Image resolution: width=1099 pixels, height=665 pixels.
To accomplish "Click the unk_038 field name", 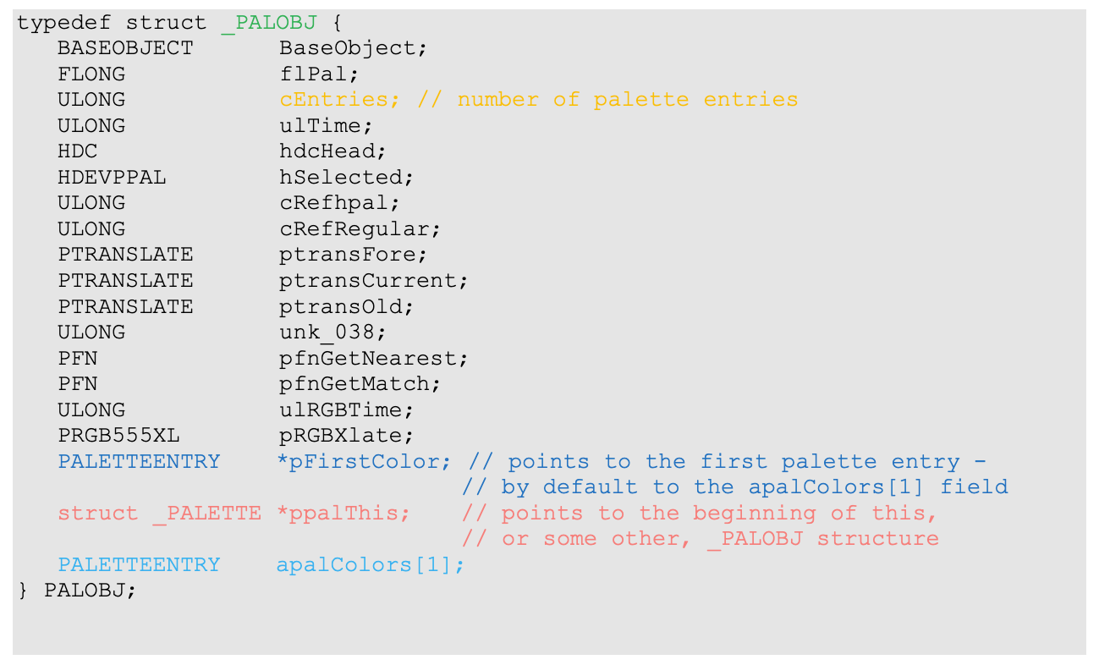I will click(x=332, y=332).
